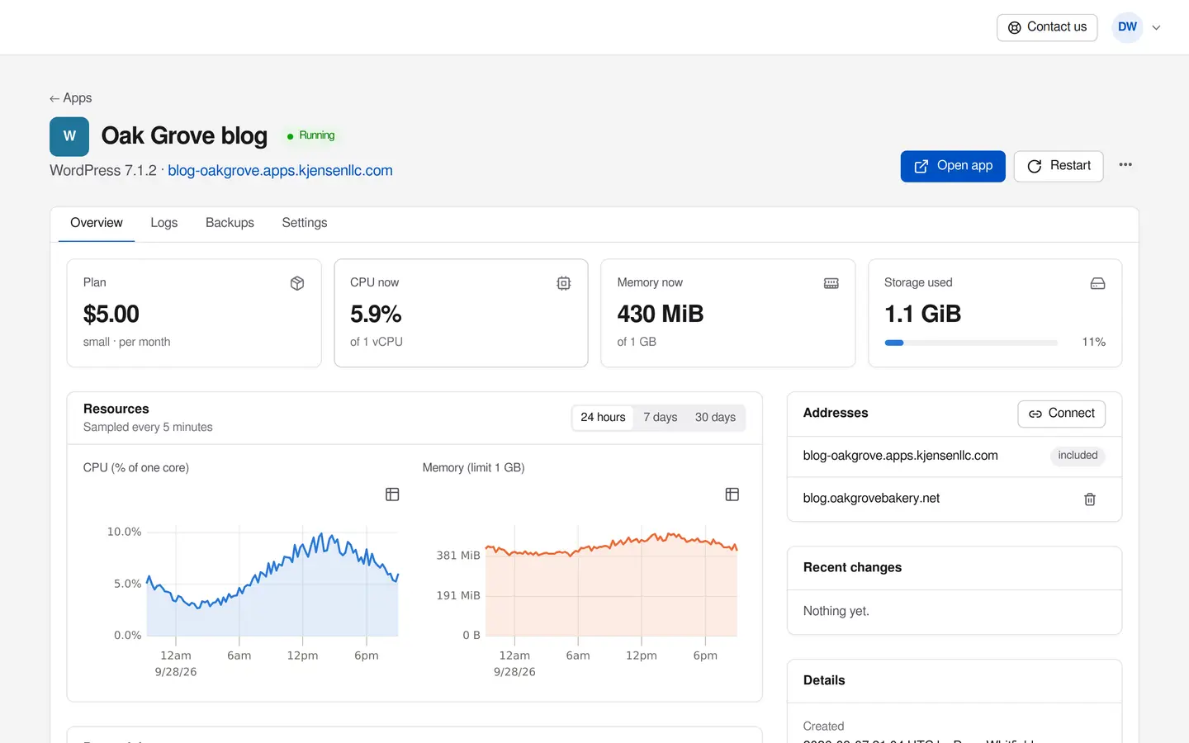Click the Storage used drive icon

(x=1097, y=283)
